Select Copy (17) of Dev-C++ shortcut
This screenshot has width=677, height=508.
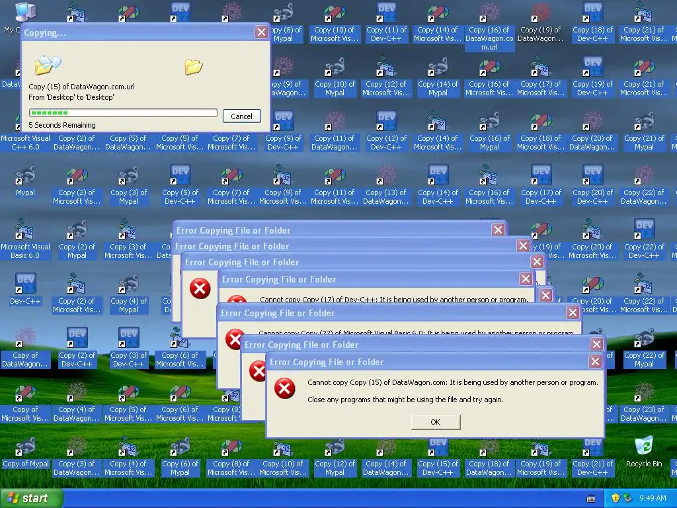tap(541, 186)
